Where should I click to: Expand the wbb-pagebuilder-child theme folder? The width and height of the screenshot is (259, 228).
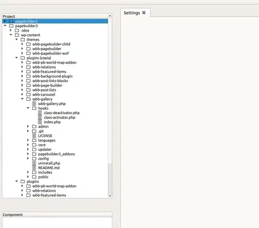pos(22,44)
